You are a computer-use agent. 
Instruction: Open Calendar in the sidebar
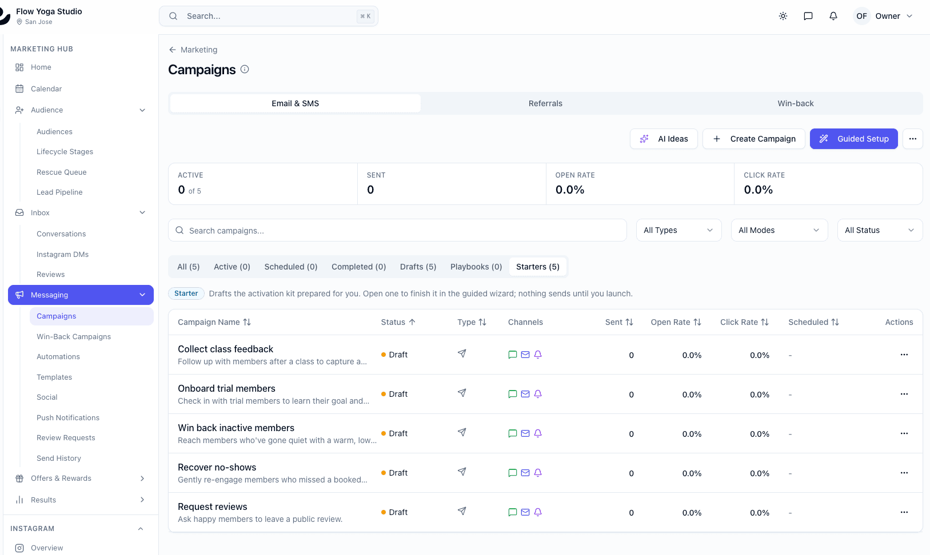pos(81,89)
